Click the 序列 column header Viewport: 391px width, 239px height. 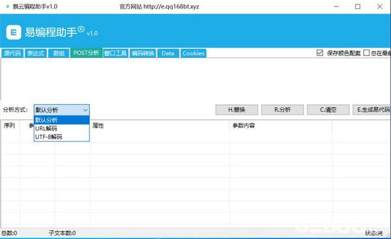[x=10, y=125]
